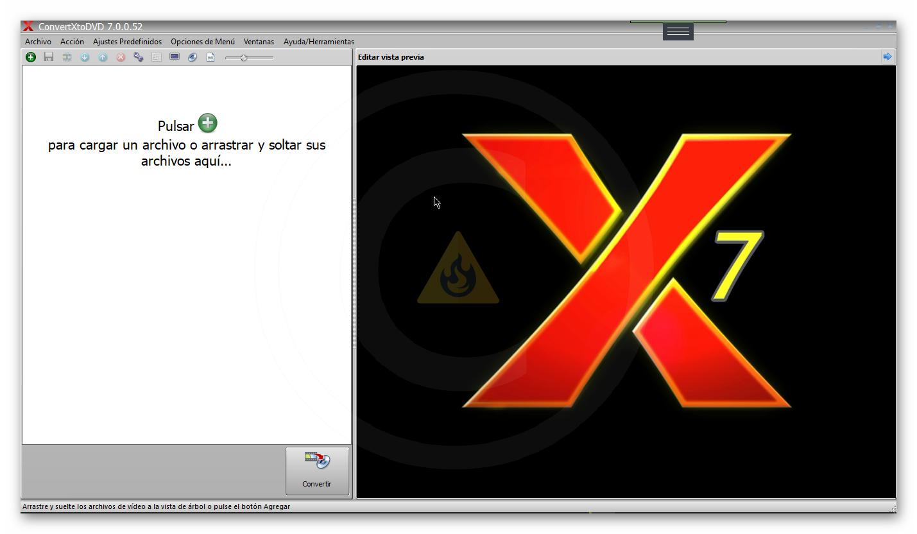Click the move down arrow icon
917x534 pixels.
pos(85,57)
